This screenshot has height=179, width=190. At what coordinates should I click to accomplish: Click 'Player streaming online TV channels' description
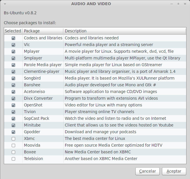tap(100, 112)
